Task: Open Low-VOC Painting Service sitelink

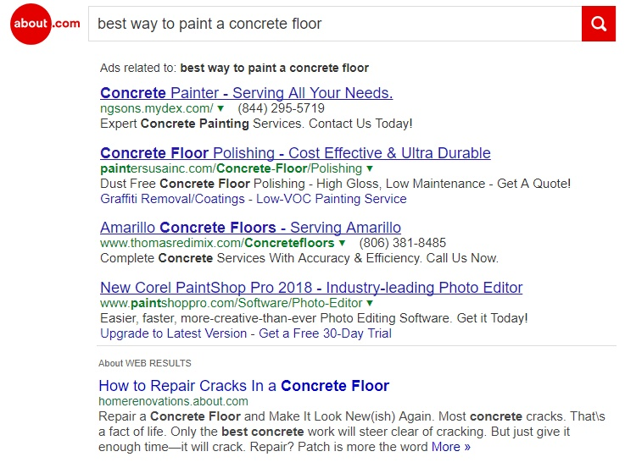Action: pos(332,199)
